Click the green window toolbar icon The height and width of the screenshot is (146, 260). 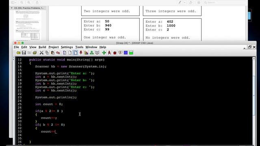[131, 53]
